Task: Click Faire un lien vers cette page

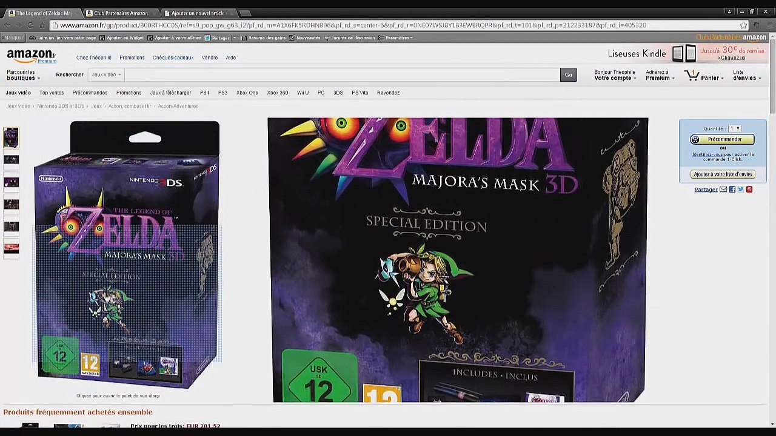Action: pos(63,38)
